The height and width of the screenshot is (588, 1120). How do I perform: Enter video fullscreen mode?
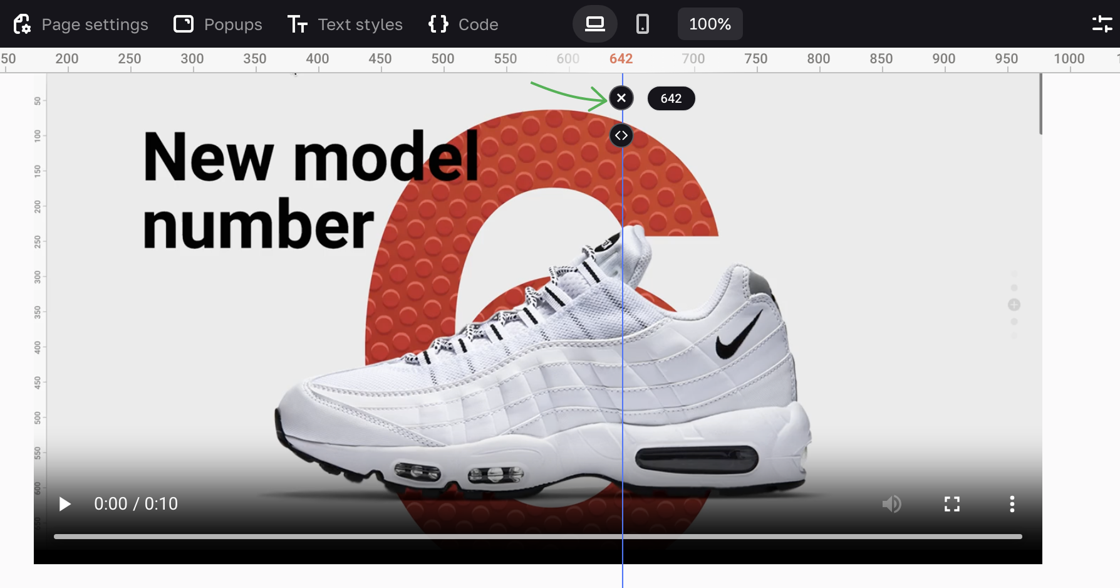[952, 504]
